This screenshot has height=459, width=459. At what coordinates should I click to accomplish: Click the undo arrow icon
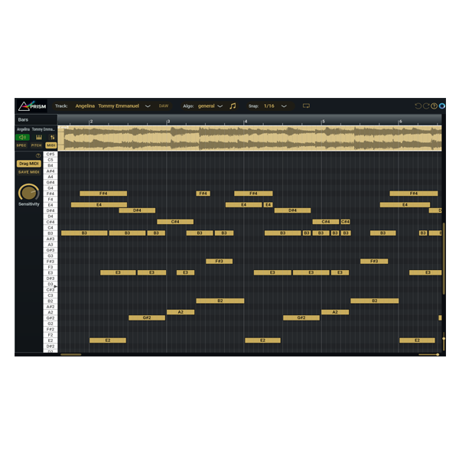coord(418,106)
